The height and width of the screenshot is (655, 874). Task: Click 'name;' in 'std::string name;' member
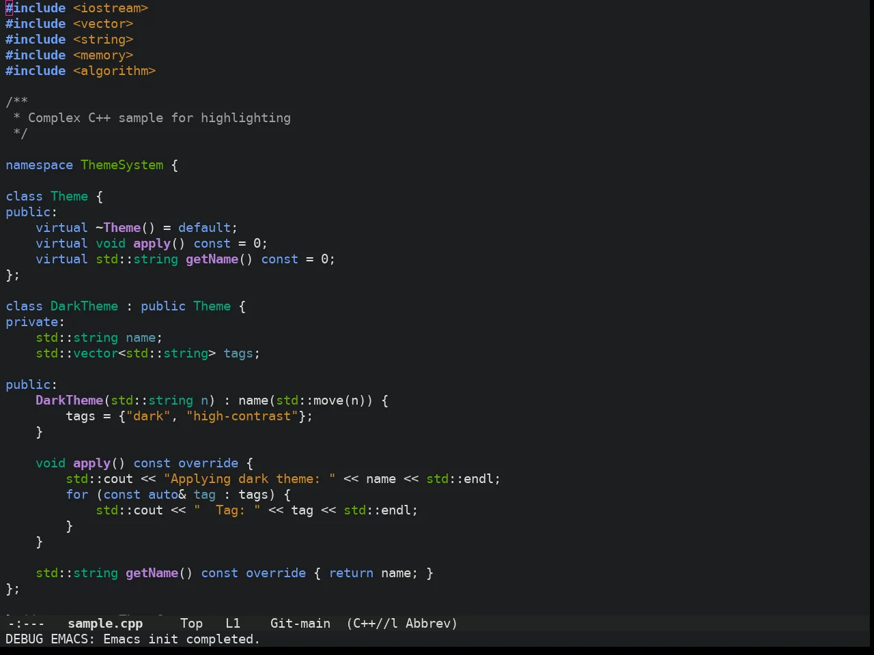point(144,338)
